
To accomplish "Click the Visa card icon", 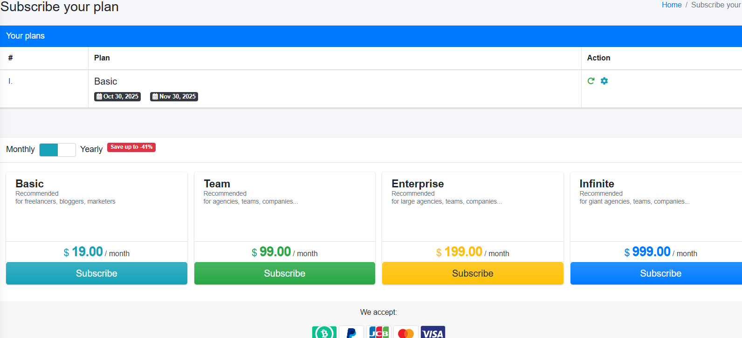I will point(433,332).
